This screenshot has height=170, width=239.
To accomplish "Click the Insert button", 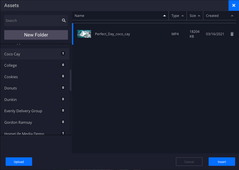I will (222, 161).
